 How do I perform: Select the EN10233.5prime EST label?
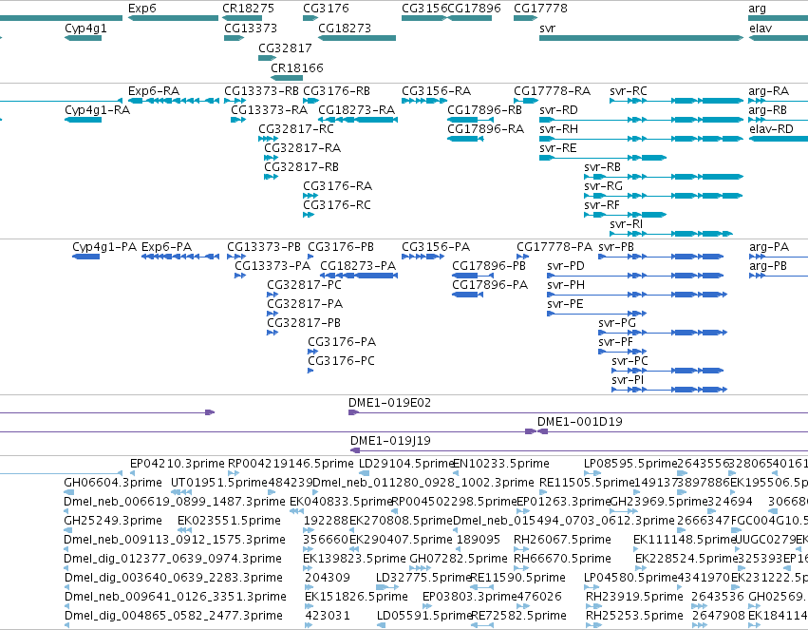click(x=501, y=463)
